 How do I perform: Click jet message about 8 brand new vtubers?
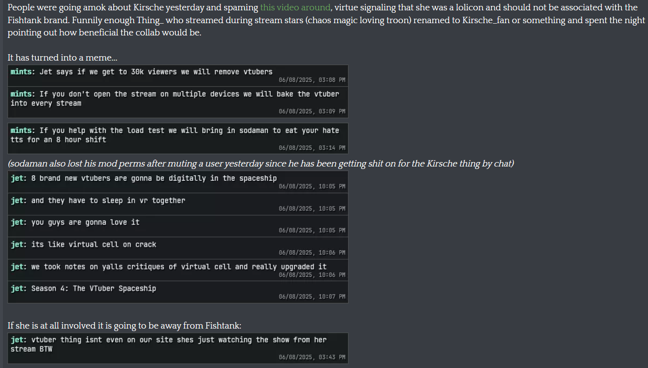pyautogui.click(x=178, y=182)
